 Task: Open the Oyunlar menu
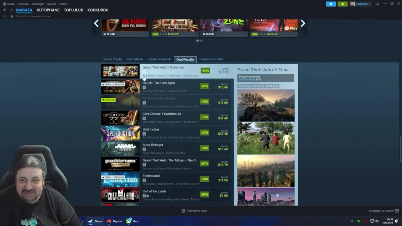point(52,4)
